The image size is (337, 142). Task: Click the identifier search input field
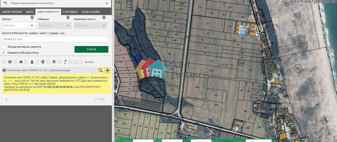pyautogui.click(x=55, y=39)
